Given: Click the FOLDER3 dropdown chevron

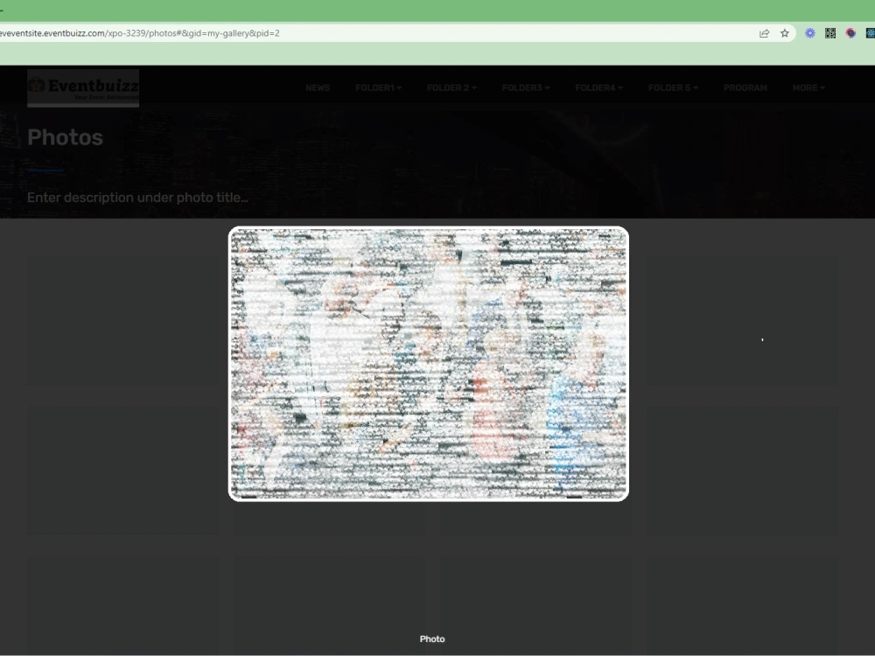Looking at the screenshot, I should click(548, 87).
